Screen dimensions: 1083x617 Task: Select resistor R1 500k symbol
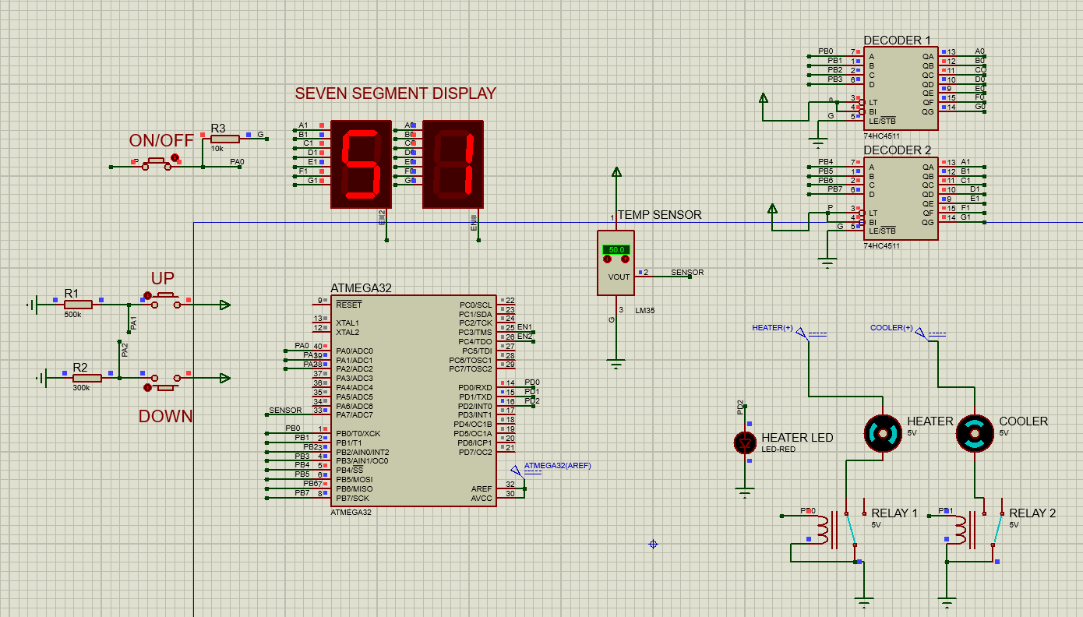coord(78,305)
